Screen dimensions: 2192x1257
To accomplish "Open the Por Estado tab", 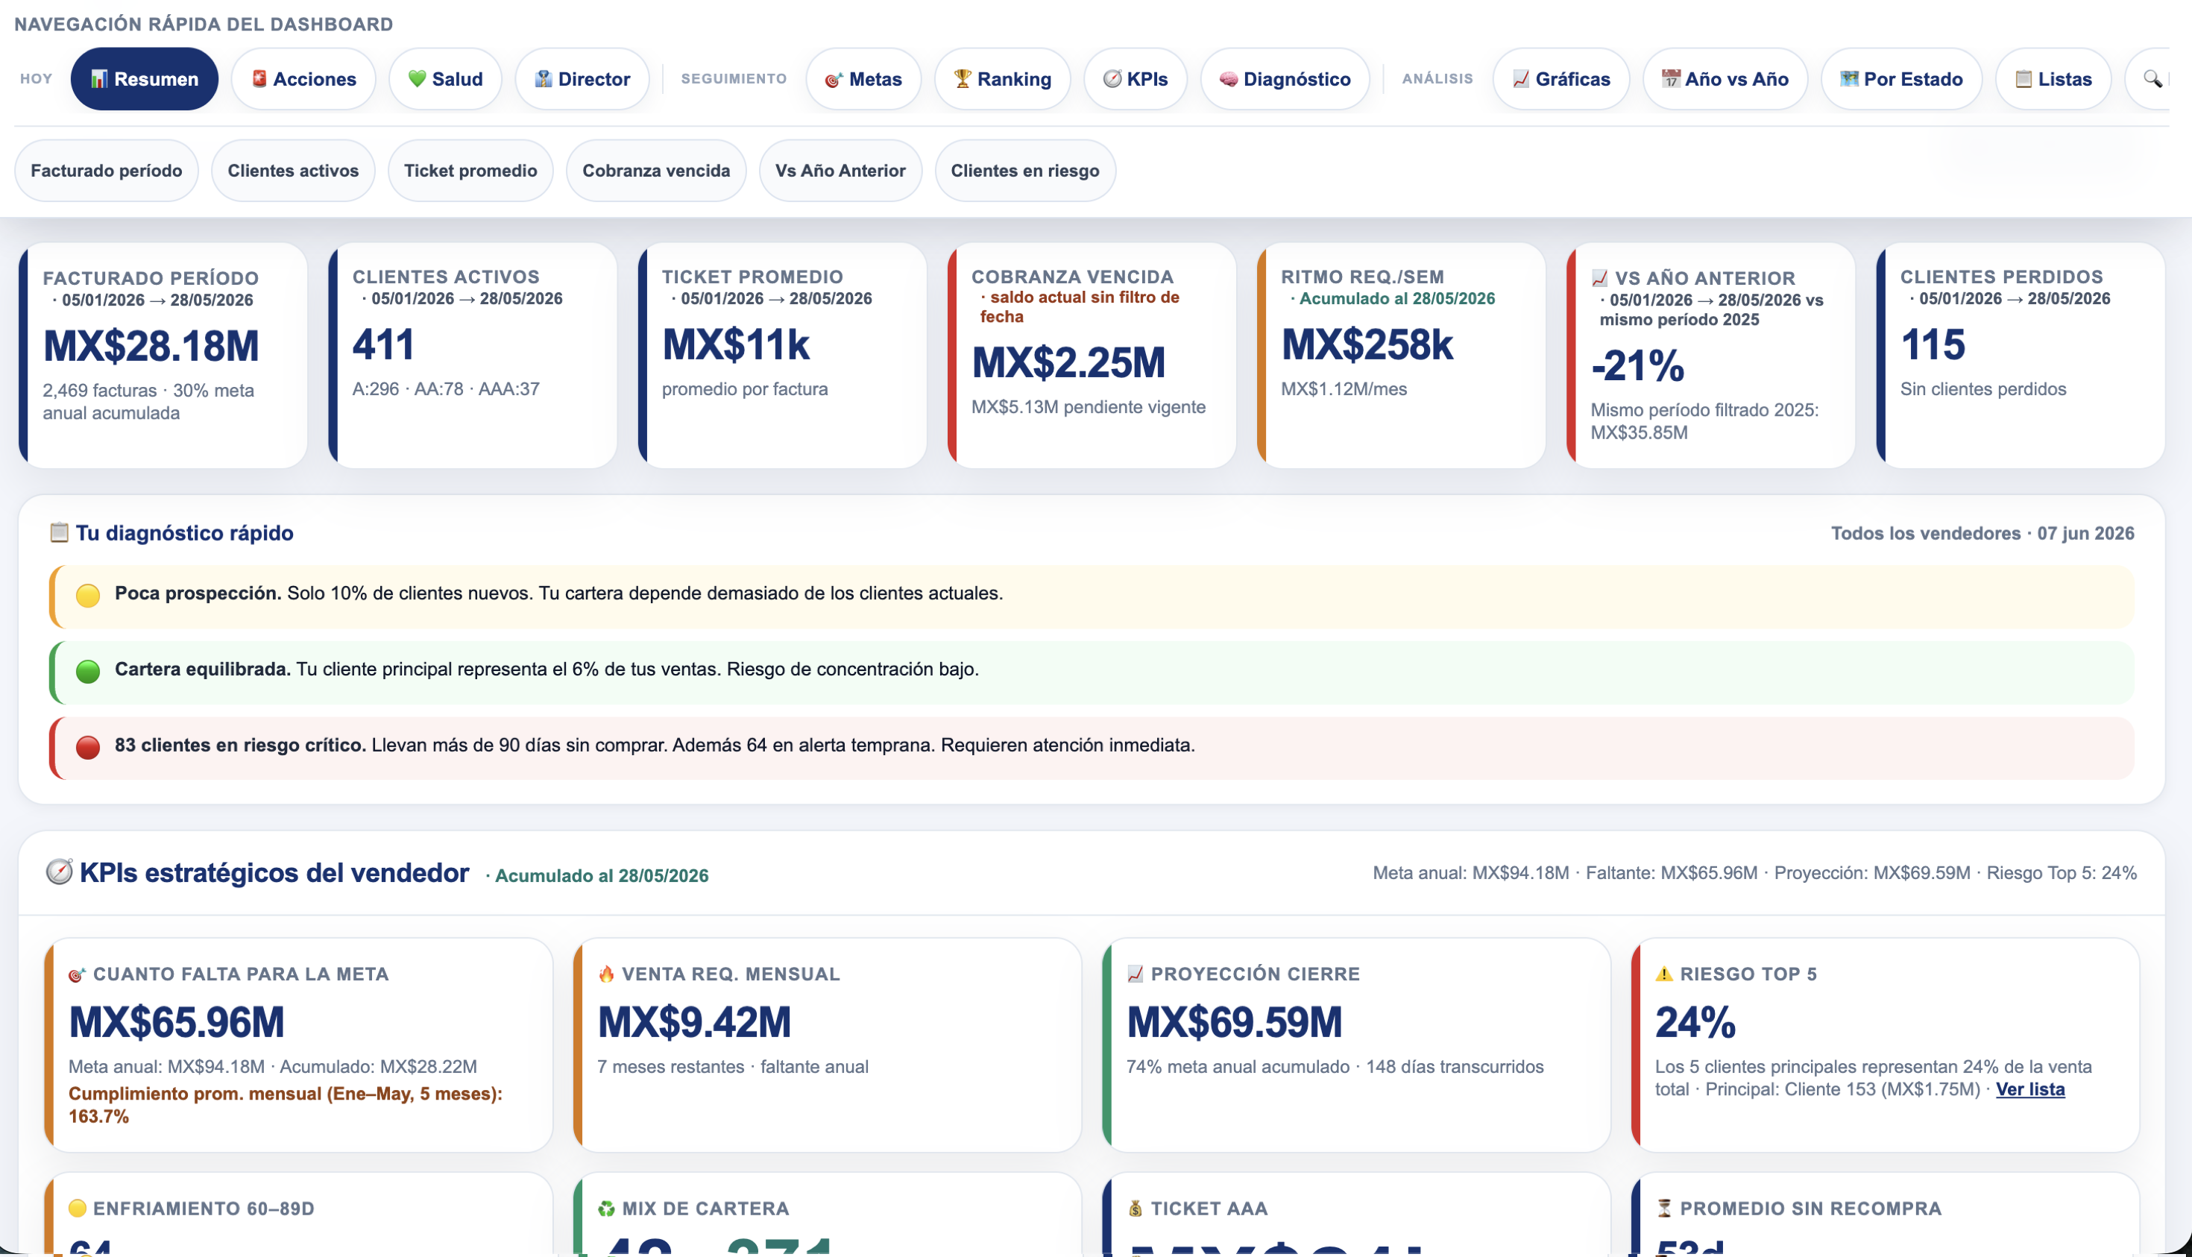I will (1901, 78).
